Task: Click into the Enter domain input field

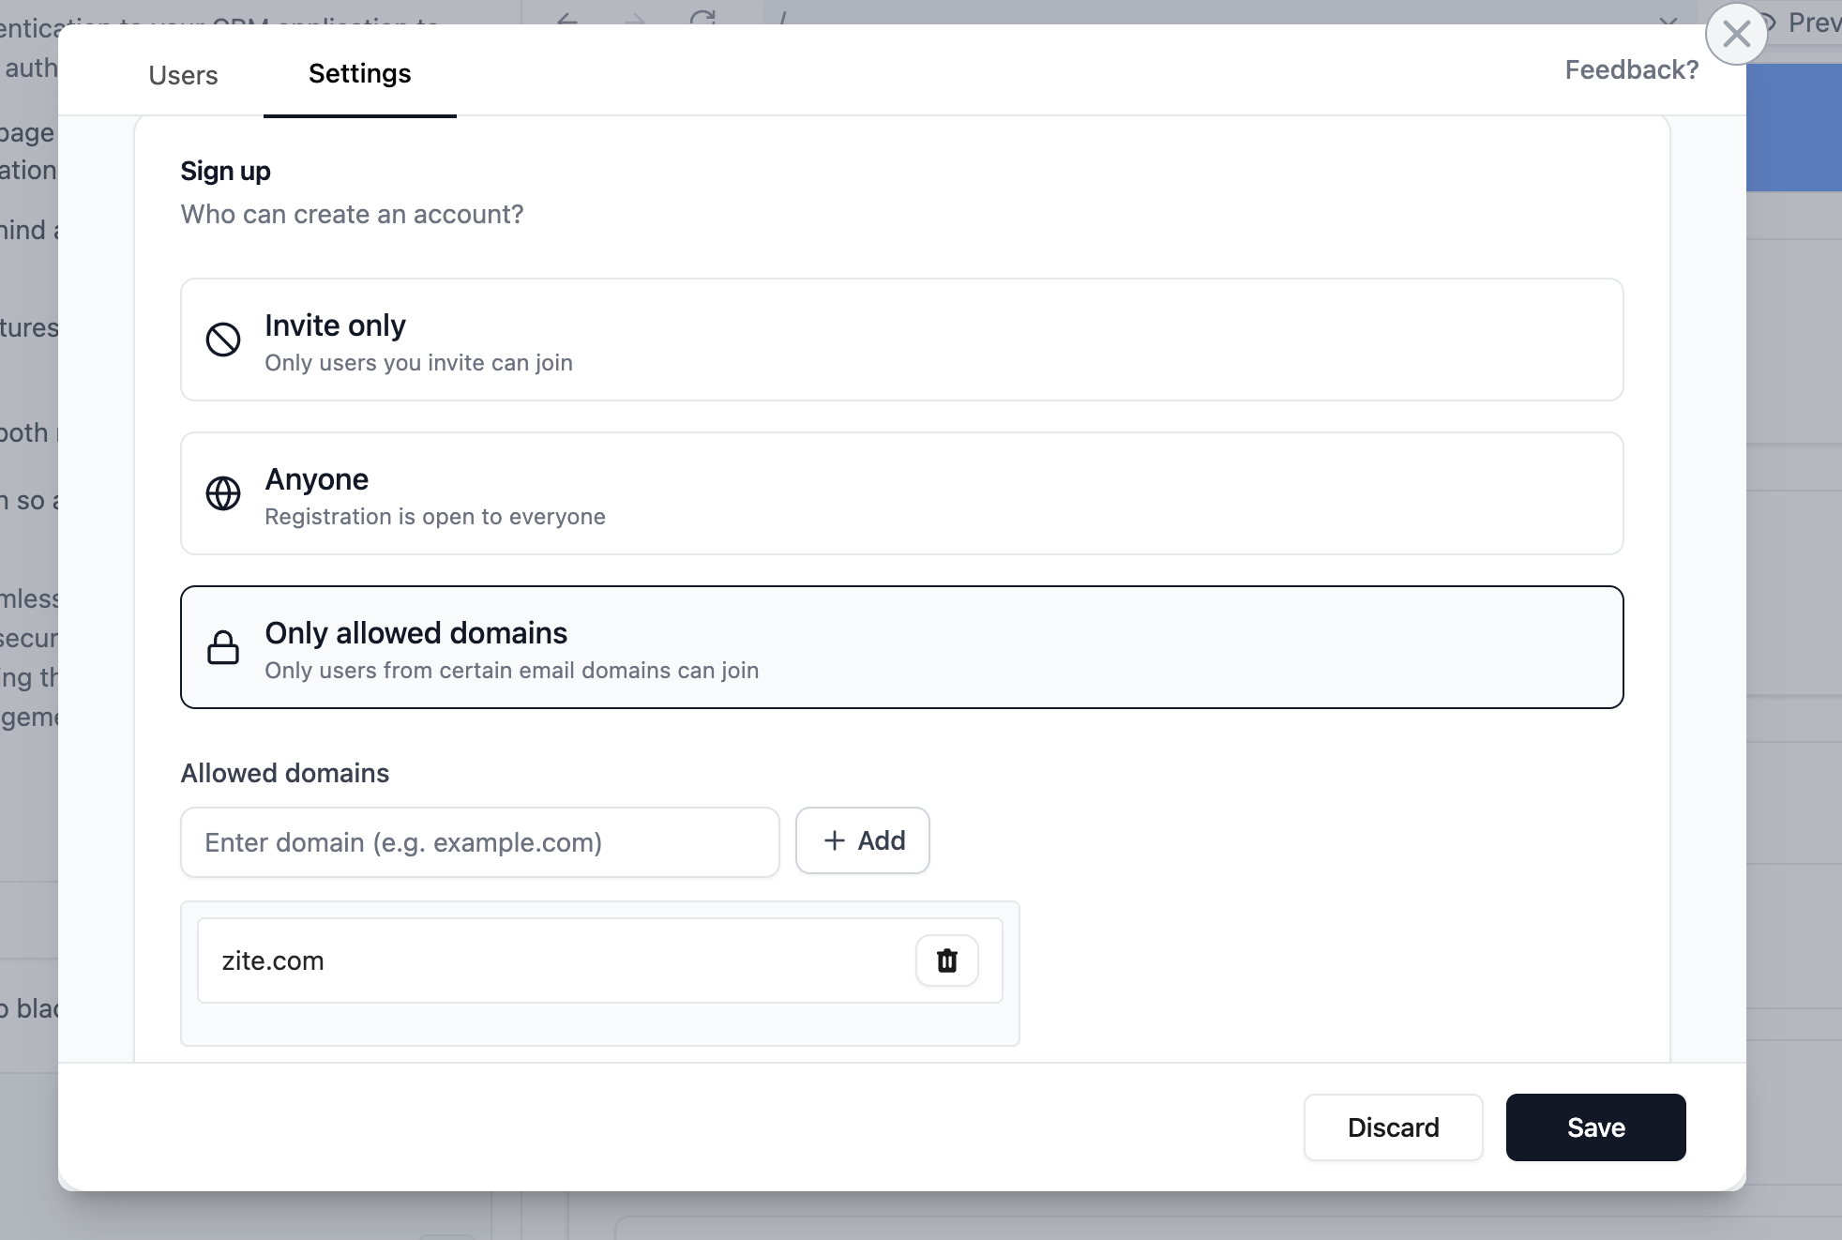Action: pos(479,841)
